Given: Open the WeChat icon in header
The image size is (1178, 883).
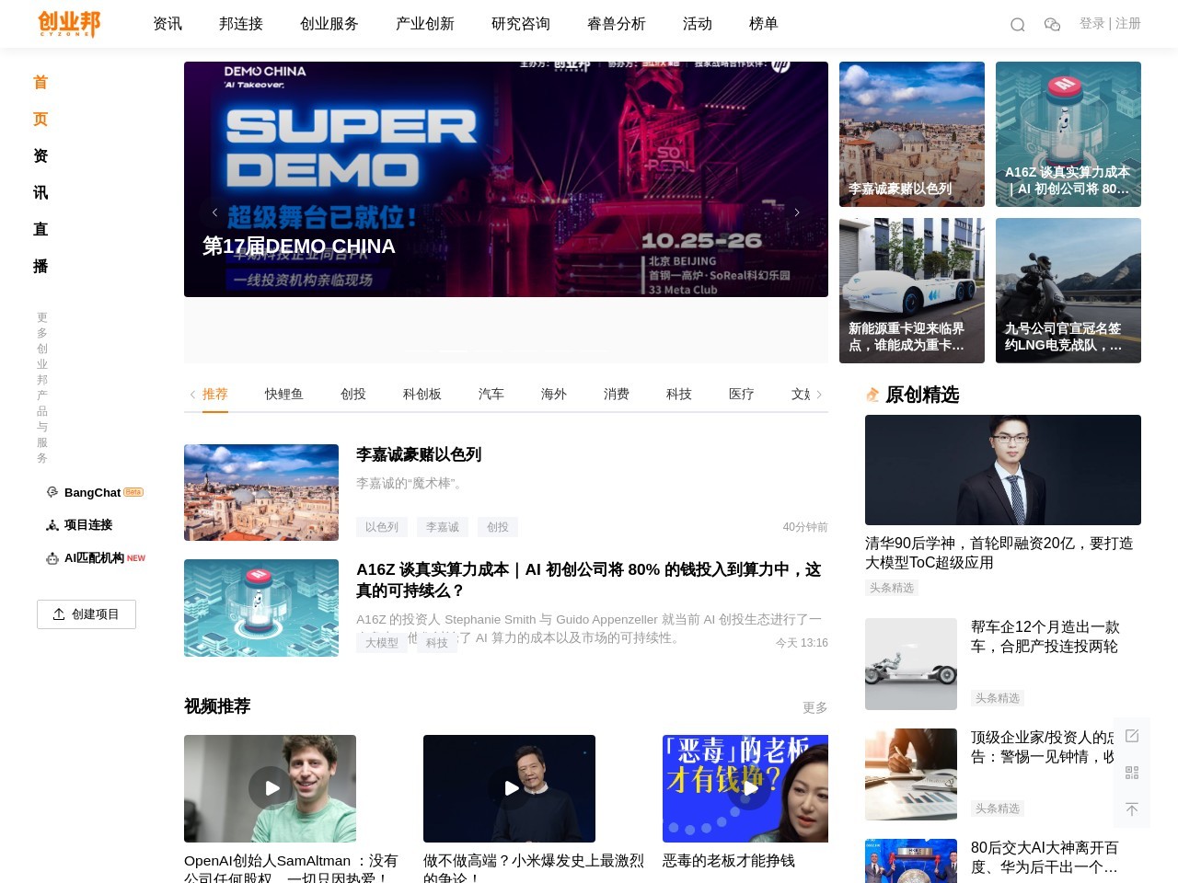Looking at the screenshot, I should point(1052,25).
